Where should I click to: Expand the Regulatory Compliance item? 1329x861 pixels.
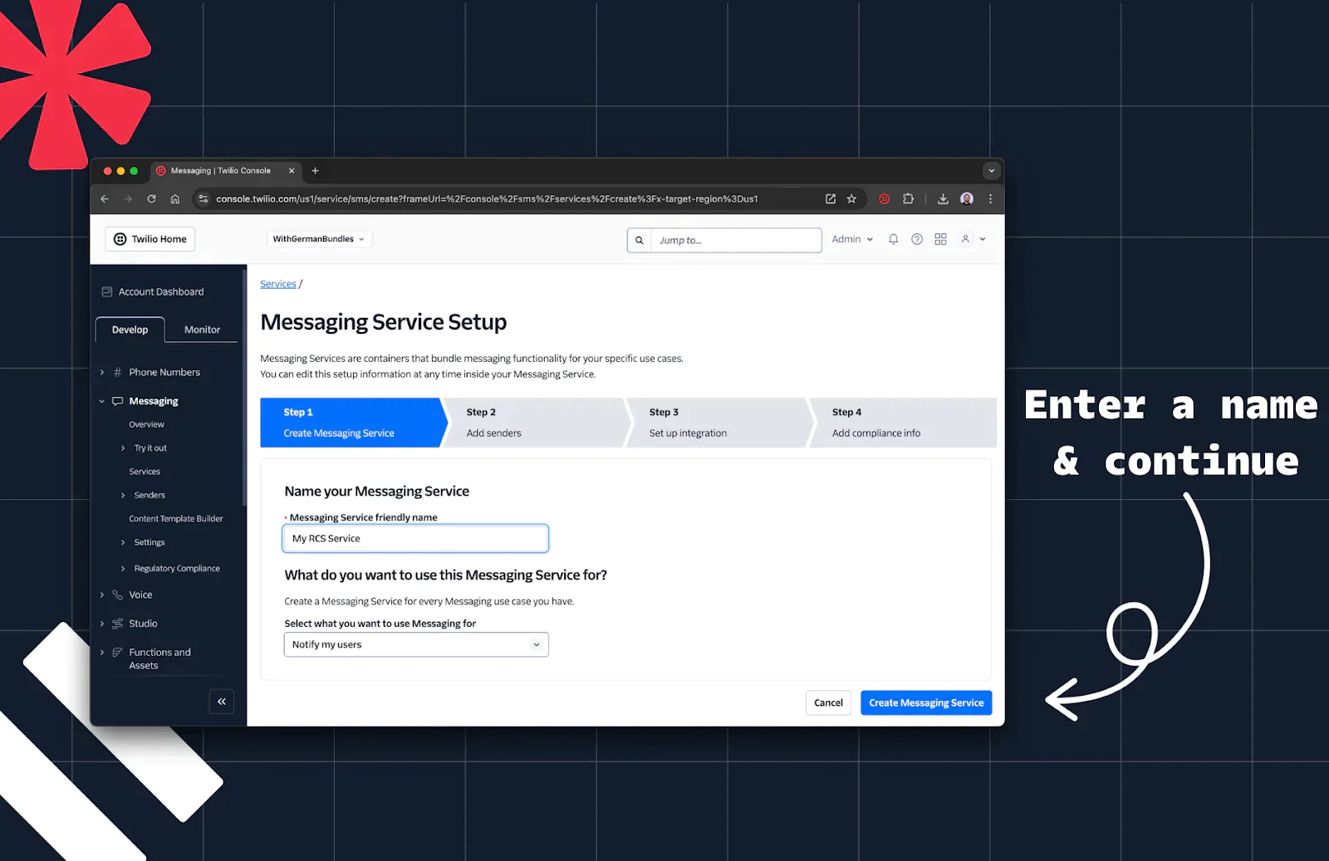124,569
